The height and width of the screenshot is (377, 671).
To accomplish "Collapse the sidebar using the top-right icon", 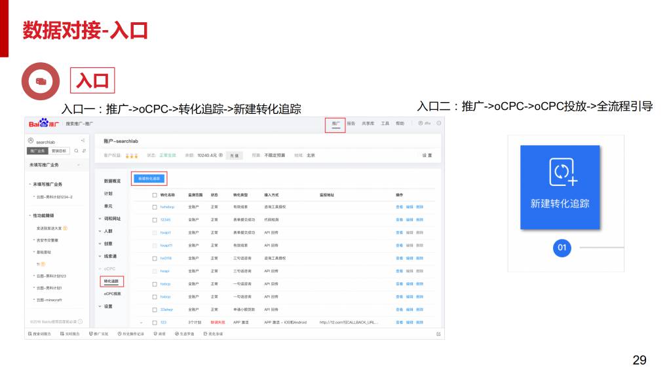I will point(83,141).
